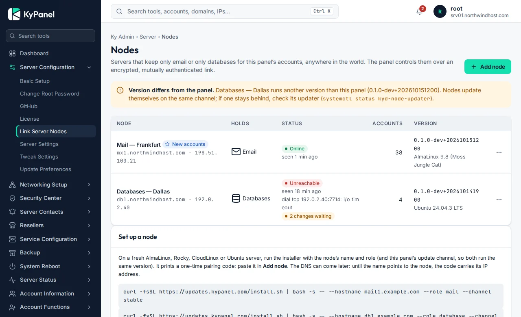521x317 pixels.
Task: Open Change Root Password page
Action: pyautogui.click(x=56, y=93)
